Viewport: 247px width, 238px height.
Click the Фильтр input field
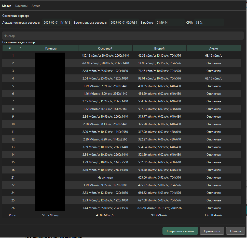coord(123,36)
